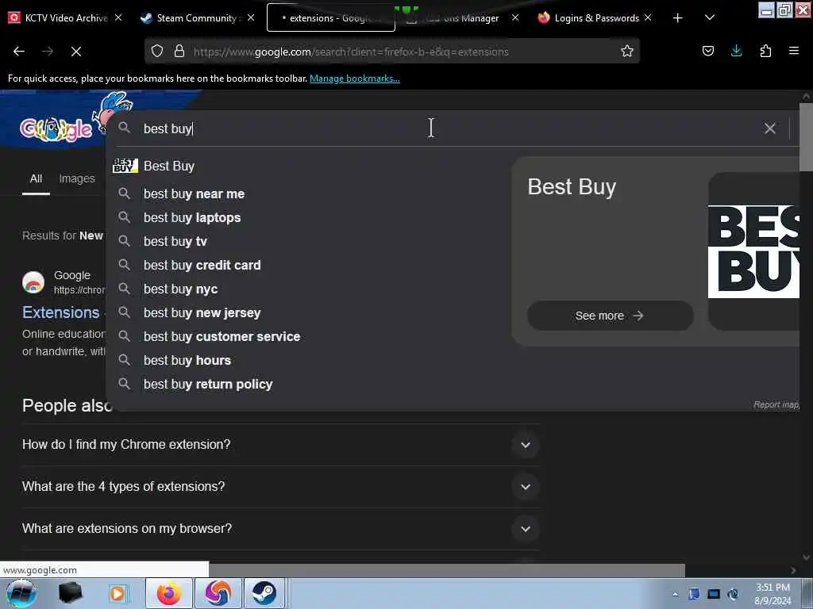Open the Downloads arrow icon
The height and width of the screenshot is (609, 813).
tap(736, 51)
